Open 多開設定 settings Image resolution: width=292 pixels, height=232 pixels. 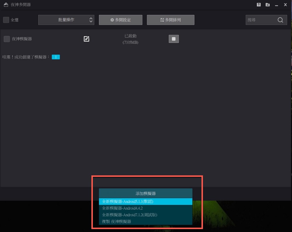pos(121,20)
